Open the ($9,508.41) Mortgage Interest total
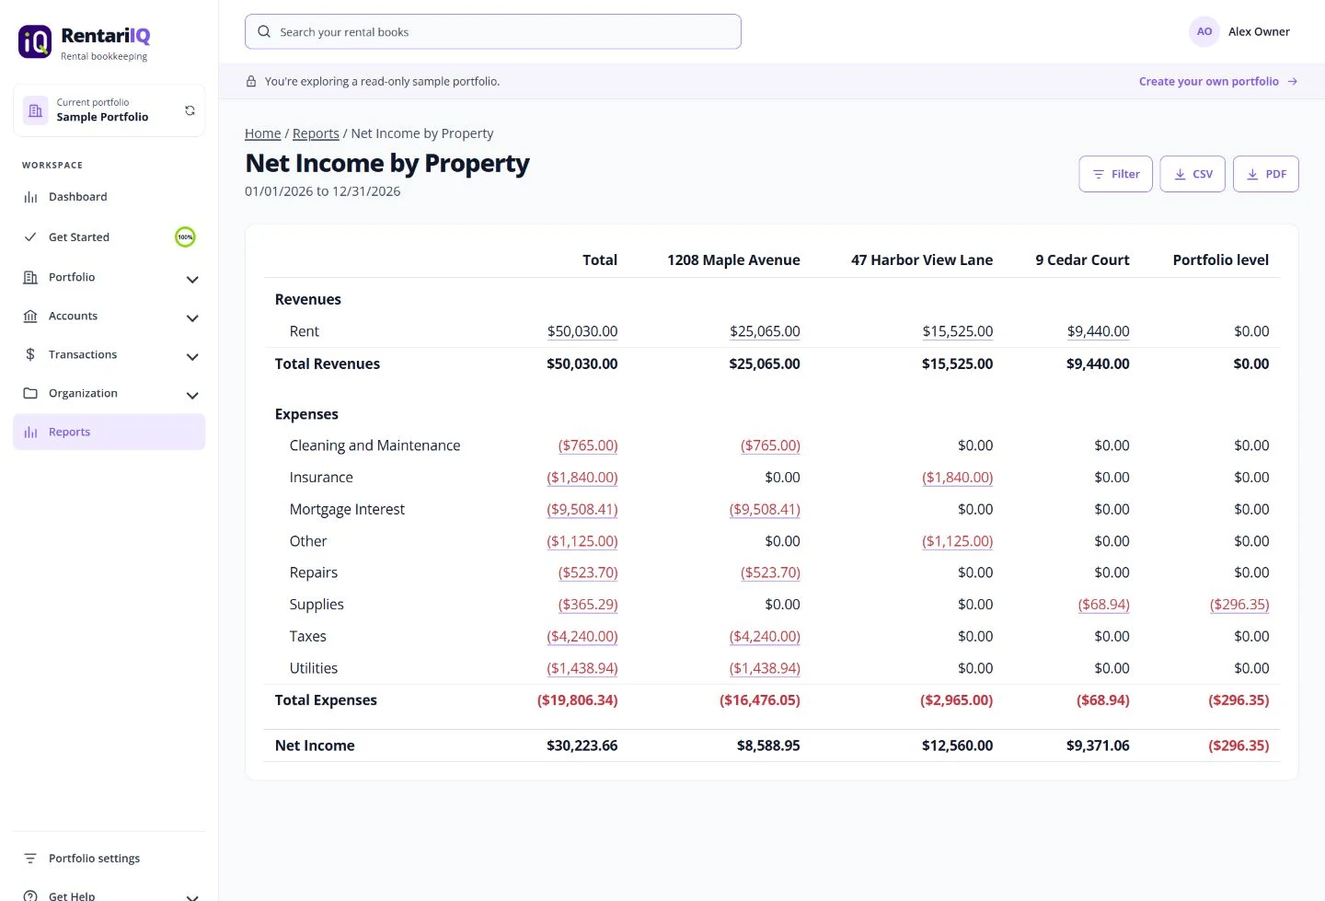 pos(582,509)
